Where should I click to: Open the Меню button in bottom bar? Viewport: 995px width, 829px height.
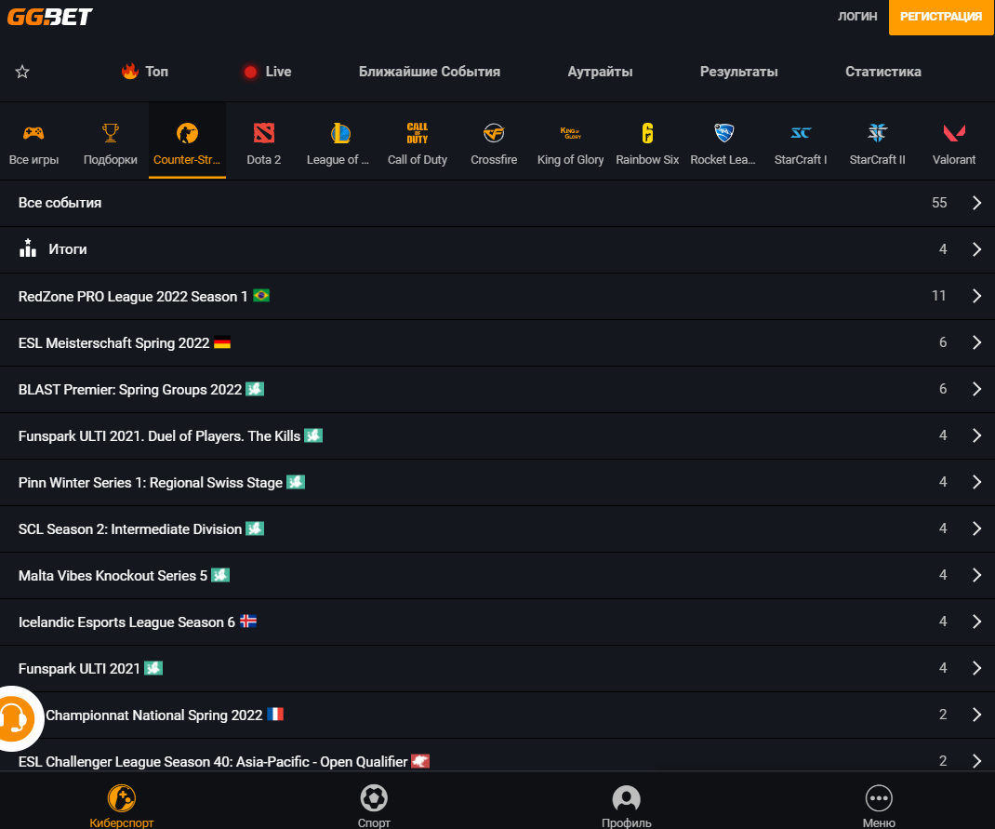click(878, 806)
